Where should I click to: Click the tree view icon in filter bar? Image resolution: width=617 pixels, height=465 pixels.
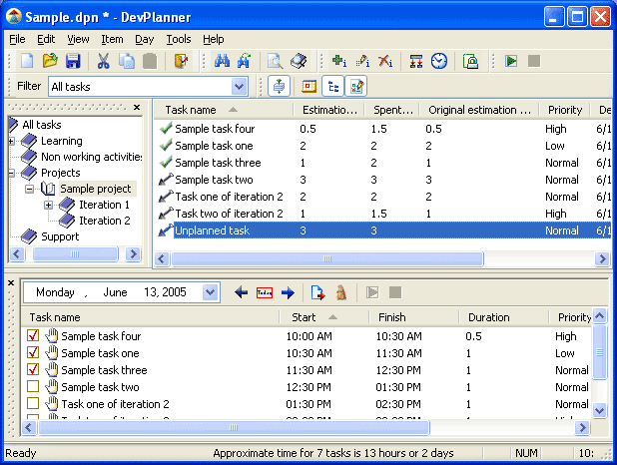pos(332,86)
